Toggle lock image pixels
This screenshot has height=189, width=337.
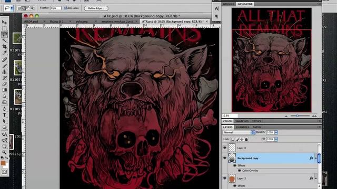click(x=237, y=139)
